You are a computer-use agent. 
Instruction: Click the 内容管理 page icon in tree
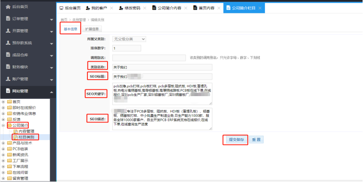click(16, 131)
